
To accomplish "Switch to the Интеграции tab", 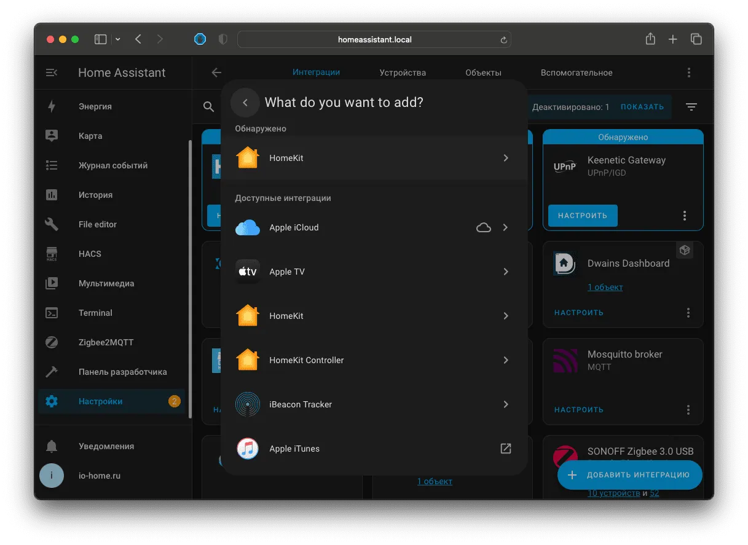I will [x=316, y=72].
